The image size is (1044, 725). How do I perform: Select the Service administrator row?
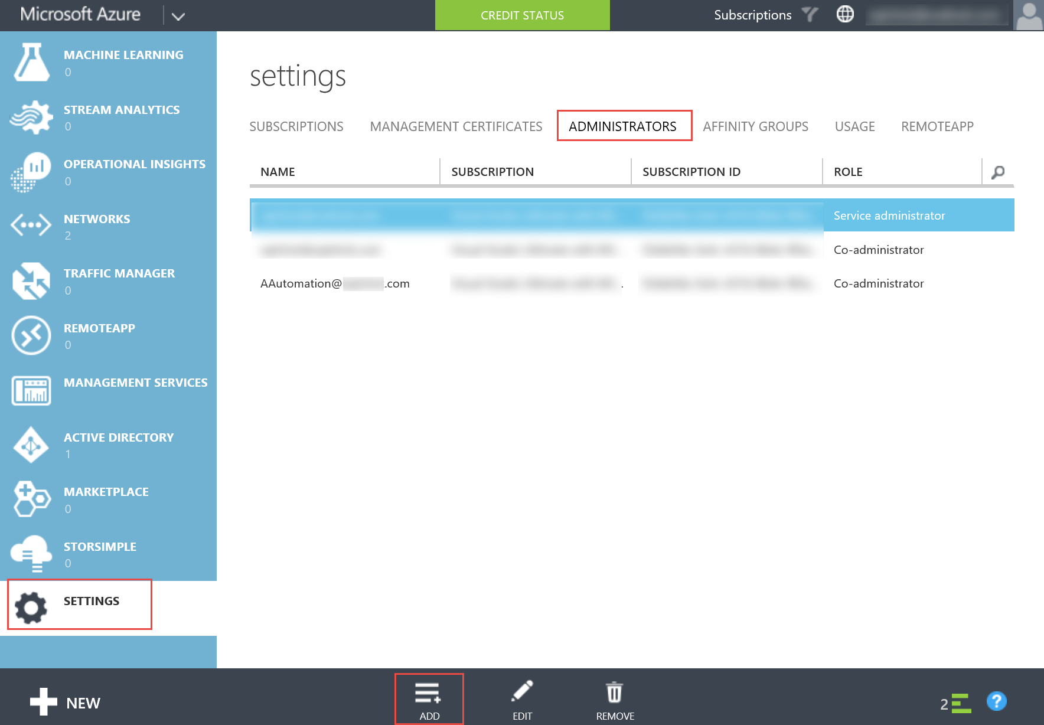click(x=632, y=215)
